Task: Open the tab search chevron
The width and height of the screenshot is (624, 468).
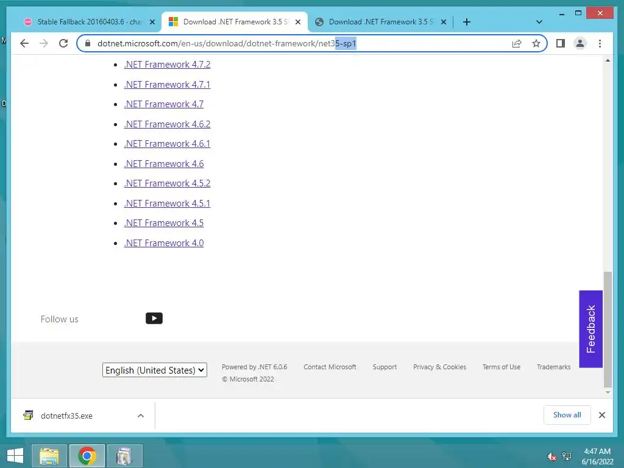Action: [539, 22]
